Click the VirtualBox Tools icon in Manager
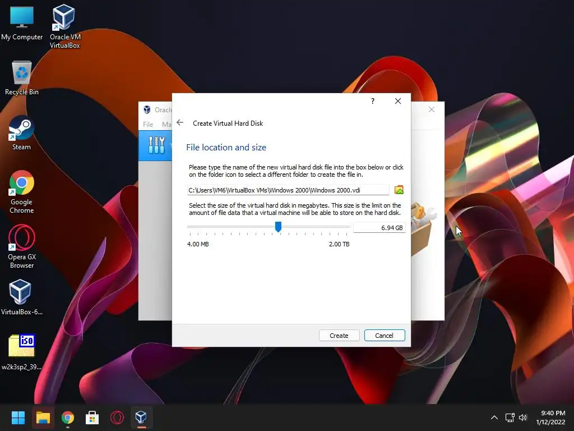Viewport: 574px width, 431px height. (x=157, y=145)
